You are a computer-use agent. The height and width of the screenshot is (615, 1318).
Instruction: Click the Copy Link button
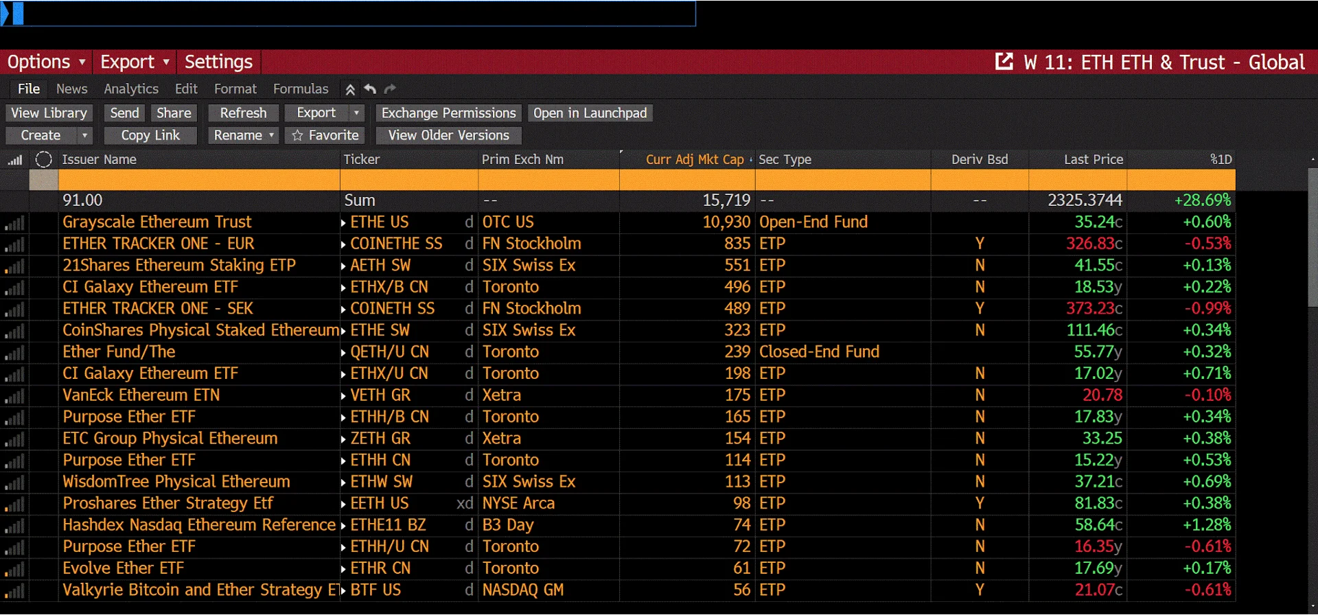tap(150, 136)
